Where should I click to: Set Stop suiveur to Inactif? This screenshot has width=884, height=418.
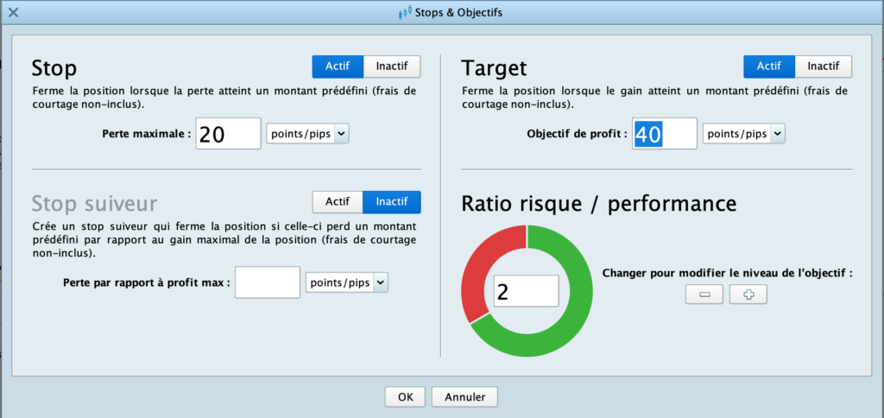[x=392, y=202]
